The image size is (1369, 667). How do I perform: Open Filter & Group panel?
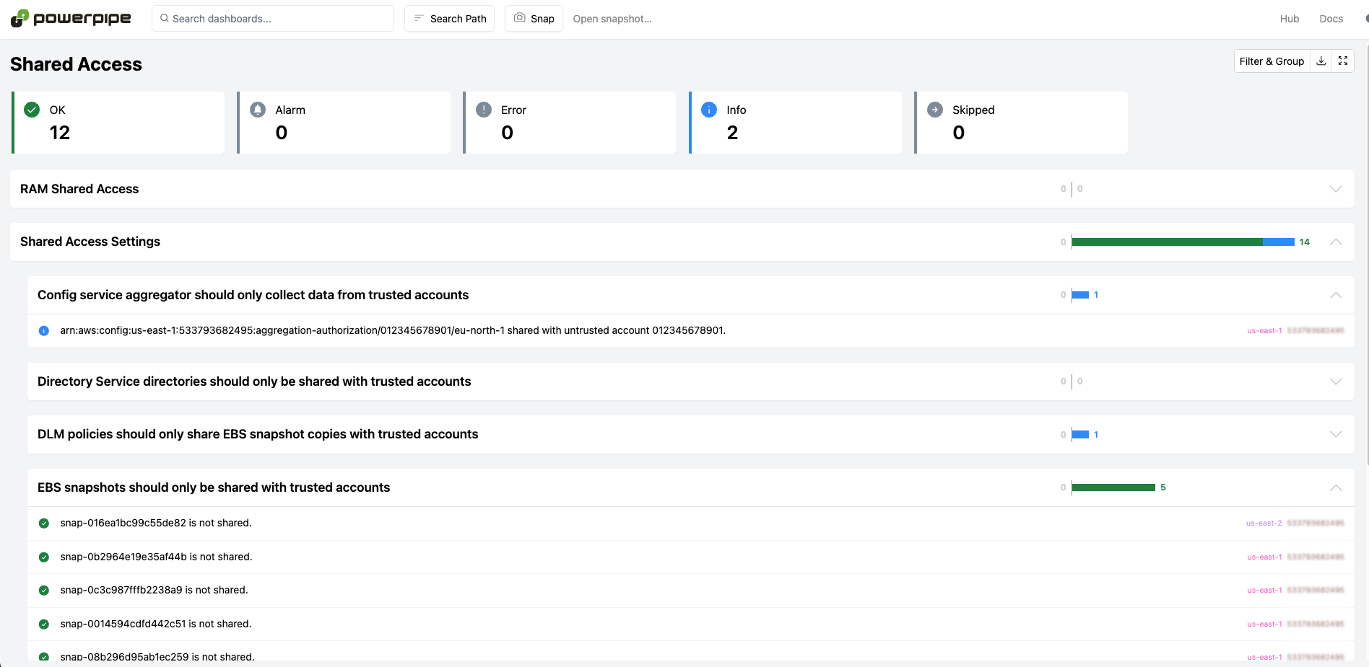click(1272, 61)
